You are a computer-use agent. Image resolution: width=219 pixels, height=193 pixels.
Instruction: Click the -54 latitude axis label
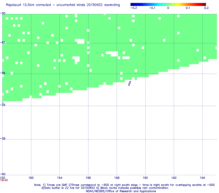point(3,73)
